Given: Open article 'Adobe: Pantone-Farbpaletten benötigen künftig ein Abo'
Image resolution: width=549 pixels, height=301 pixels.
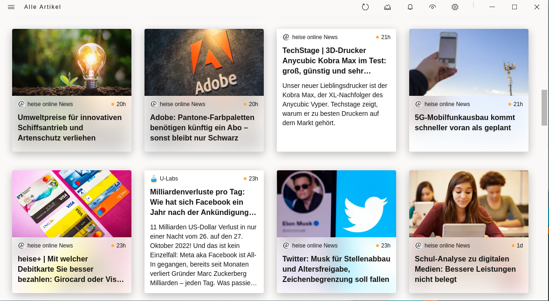Looking at the screenshot, I should 202,127.
